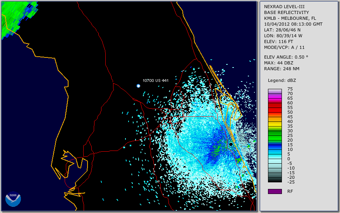Click the 10700 US 441 map label
This screenshot has width=340, height=213.
[x=155, y=80]
